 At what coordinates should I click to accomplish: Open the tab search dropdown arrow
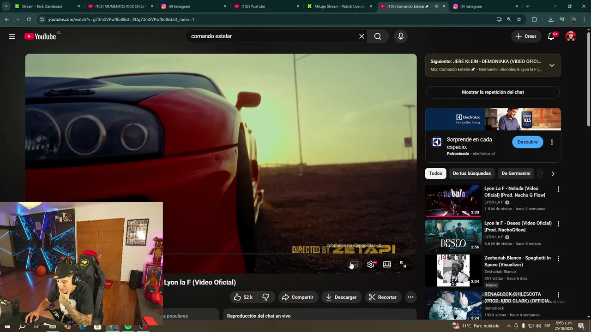tap(6, 6)
